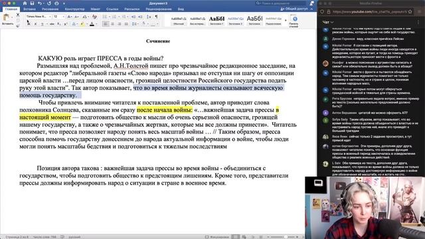Align text right
This screenshot has width=425, height=239.
click(x=119, y=24)
